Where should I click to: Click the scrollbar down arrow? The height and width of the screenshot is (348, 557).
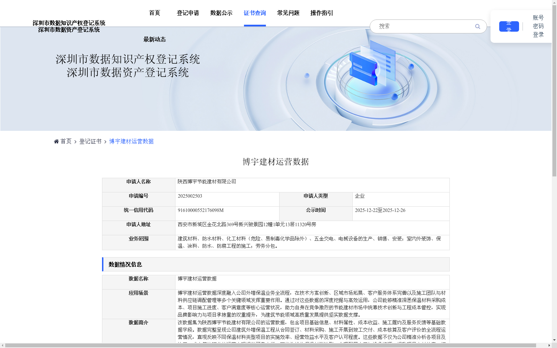pos(554,340)
